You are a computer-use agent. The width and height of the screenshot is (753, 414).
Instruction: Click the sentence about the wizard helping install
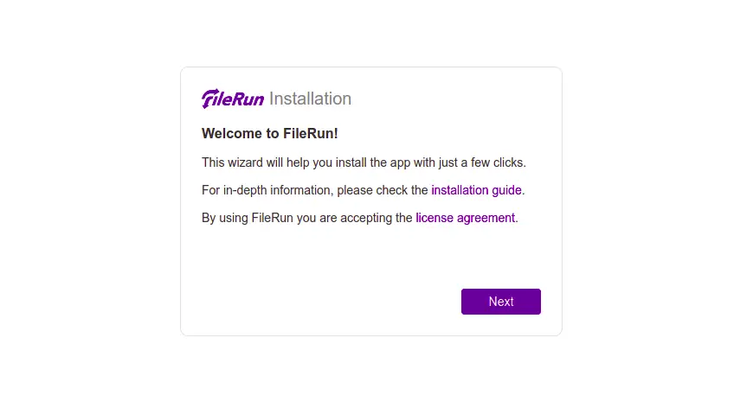coord(364,162)
